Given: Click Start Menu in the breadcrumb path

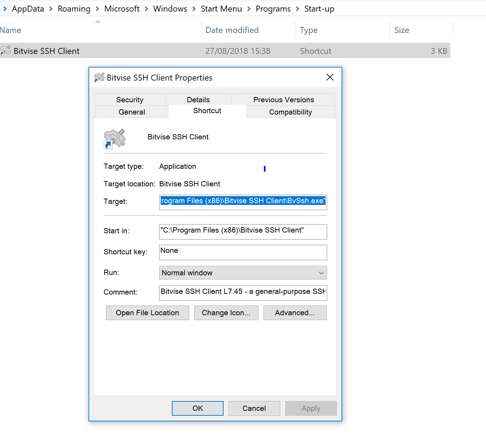Looking at the screenshot, I should (221, 9).
